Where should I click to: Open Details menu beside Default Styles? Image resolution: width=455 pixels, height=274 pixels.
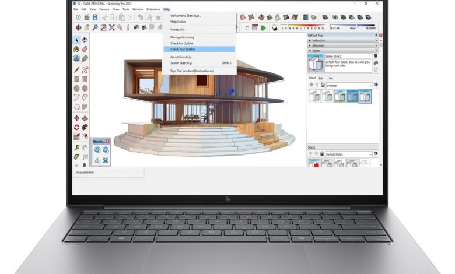point(376,154)
